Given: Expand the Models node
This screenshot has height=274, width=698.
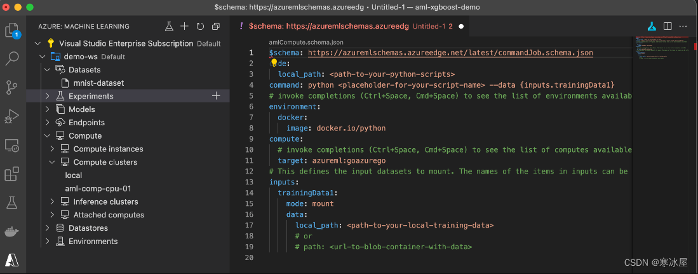Looking at the screenshot, I should (47, 109).
